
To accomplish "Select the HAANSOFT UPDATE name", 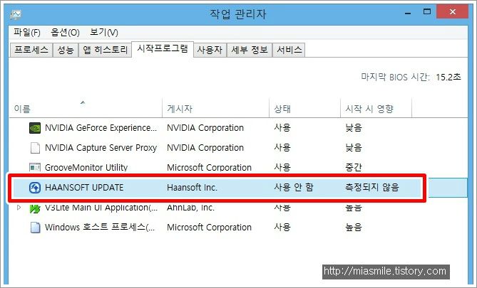I will 84,188.
